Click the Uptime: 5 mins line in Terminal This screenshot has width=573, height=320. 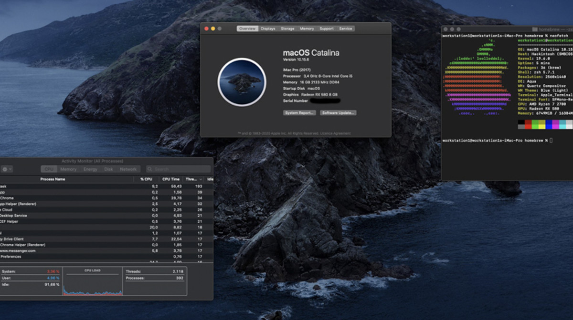(x=534, y=63)
